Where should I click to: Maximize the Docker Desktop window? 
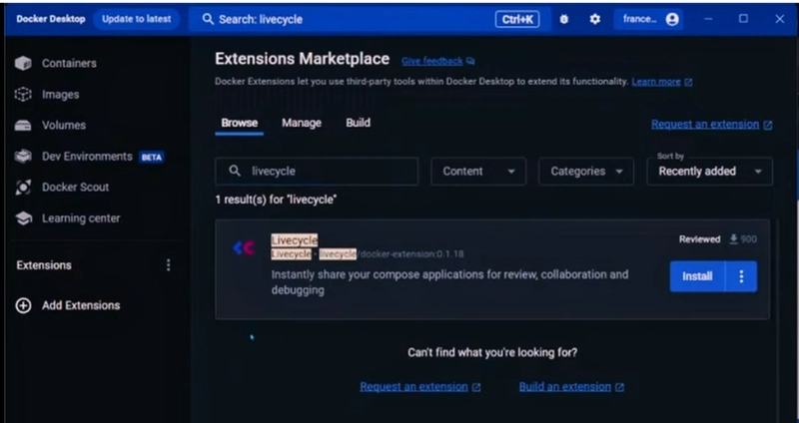pyautogui.click(x=743, y=19)
